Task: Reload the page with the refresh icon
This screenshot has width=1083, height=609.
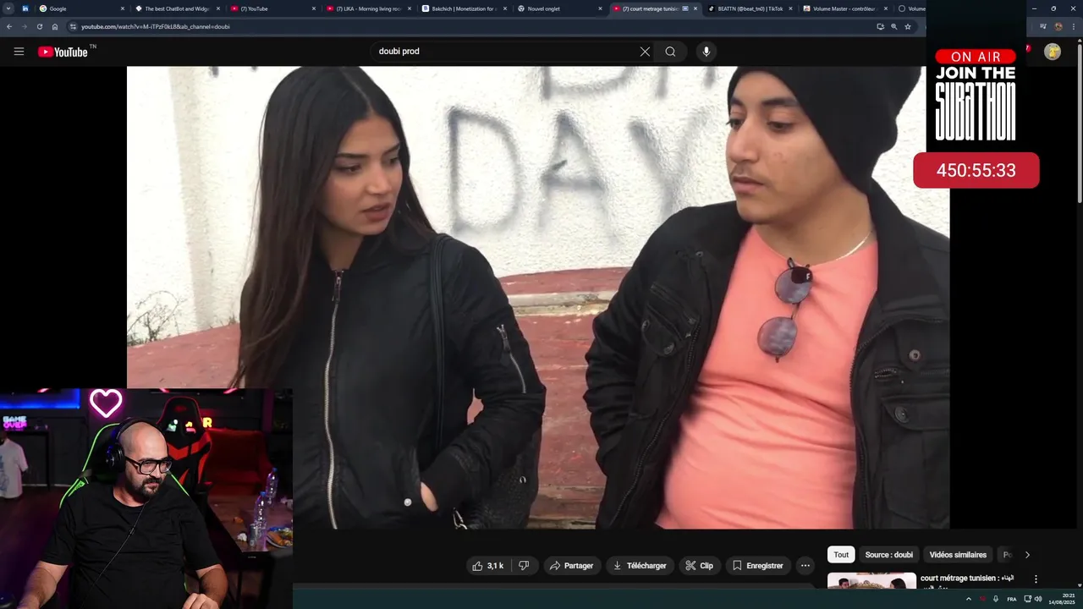Action: 39,26
